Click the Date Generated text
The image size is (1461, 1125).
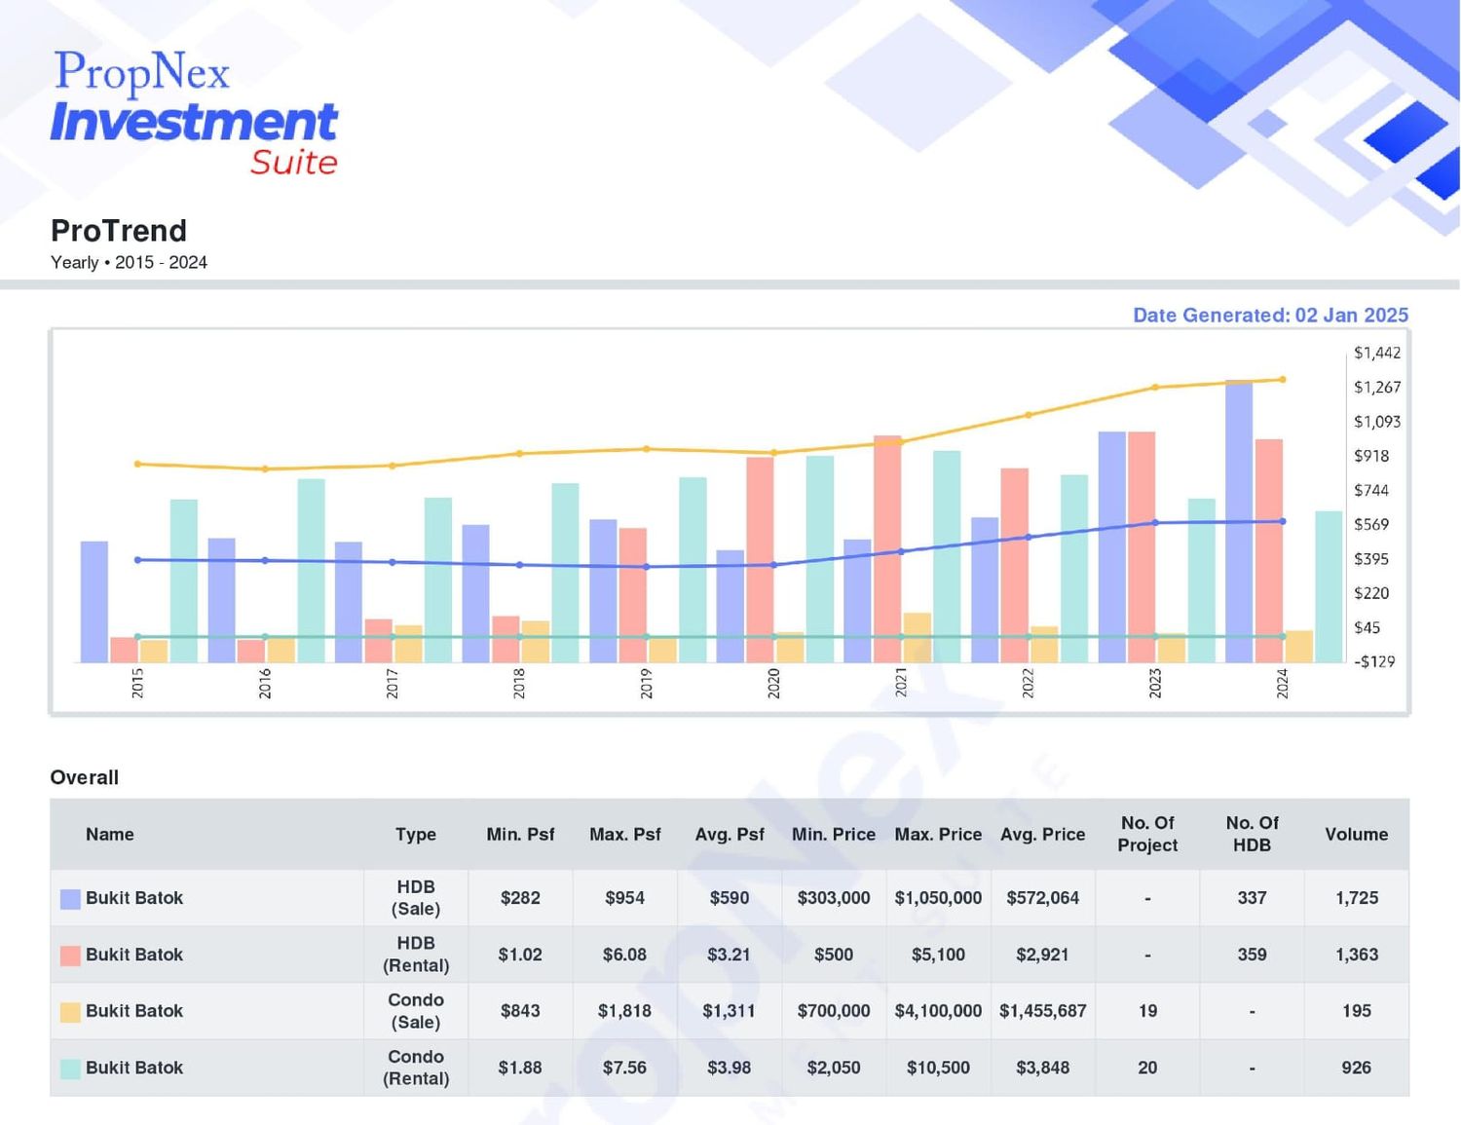coord(1270,316)
